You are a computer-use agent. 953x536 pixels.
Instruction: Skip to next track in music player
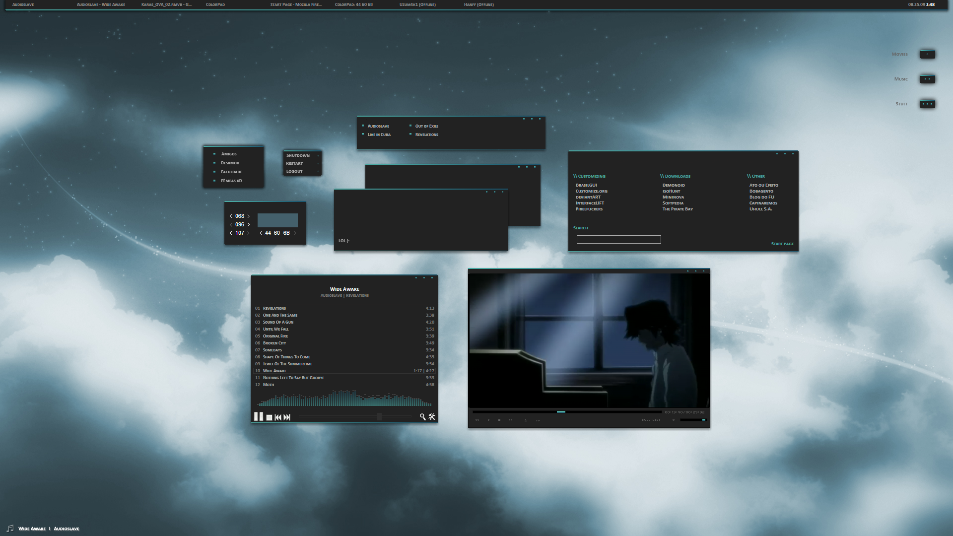(287, 417)
